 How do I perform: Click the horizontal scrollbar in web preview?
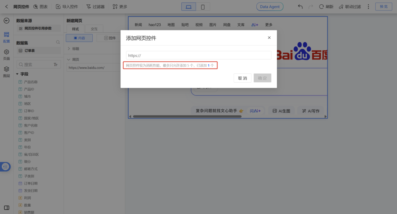(x=187, y=116)
